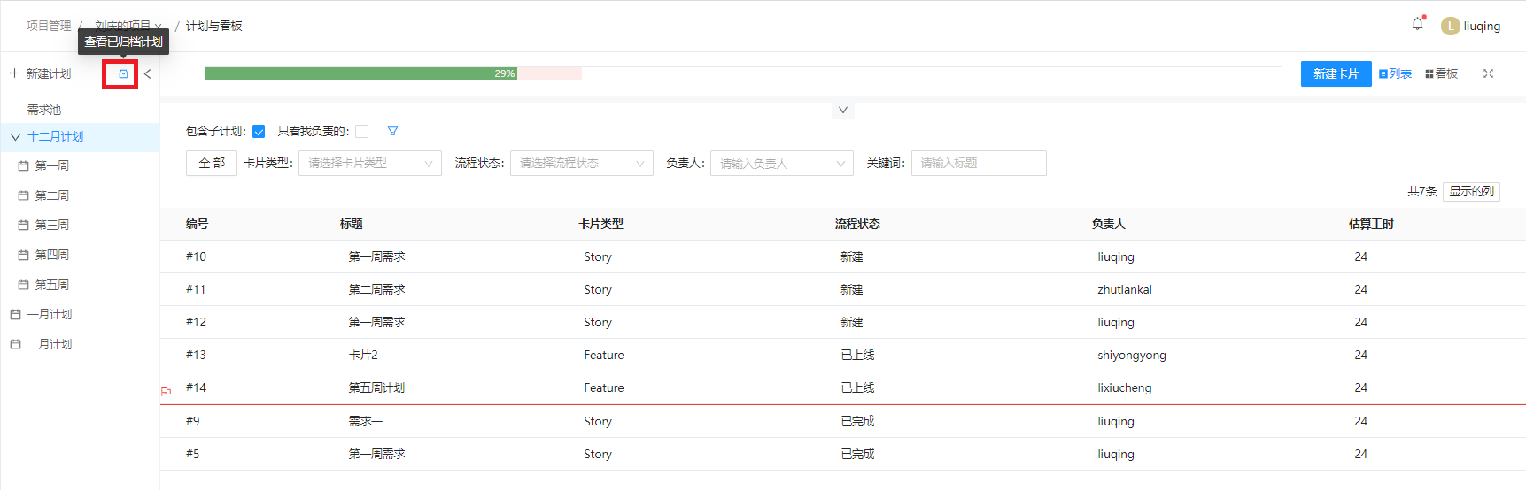Select the 第一周 plan

click(51, 165)
